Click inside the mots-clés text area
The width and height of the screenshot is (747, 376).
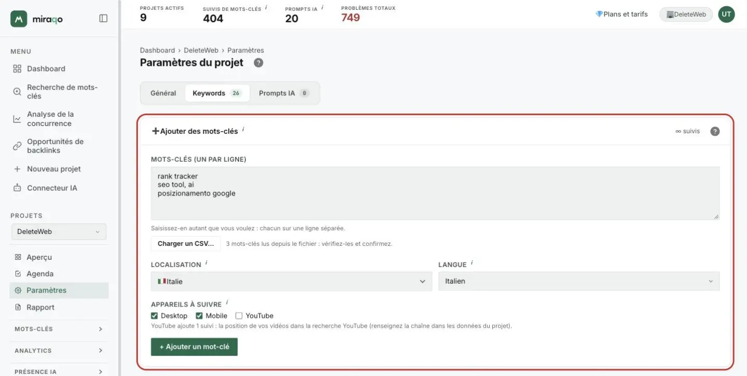pyautogui.click(x=435, y=193)
